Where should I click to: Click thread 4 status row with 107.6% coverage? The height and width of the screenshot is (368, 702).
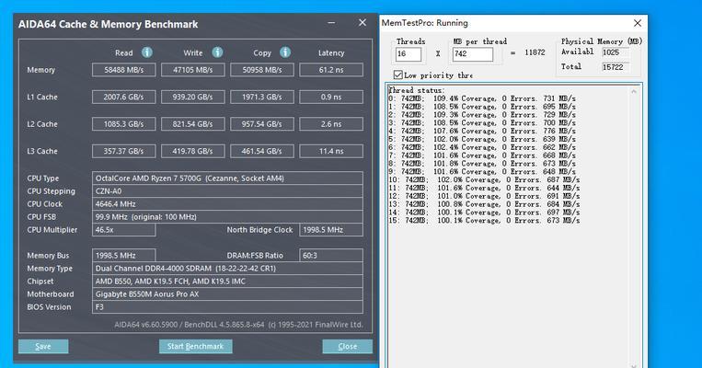tap(482, 131)
